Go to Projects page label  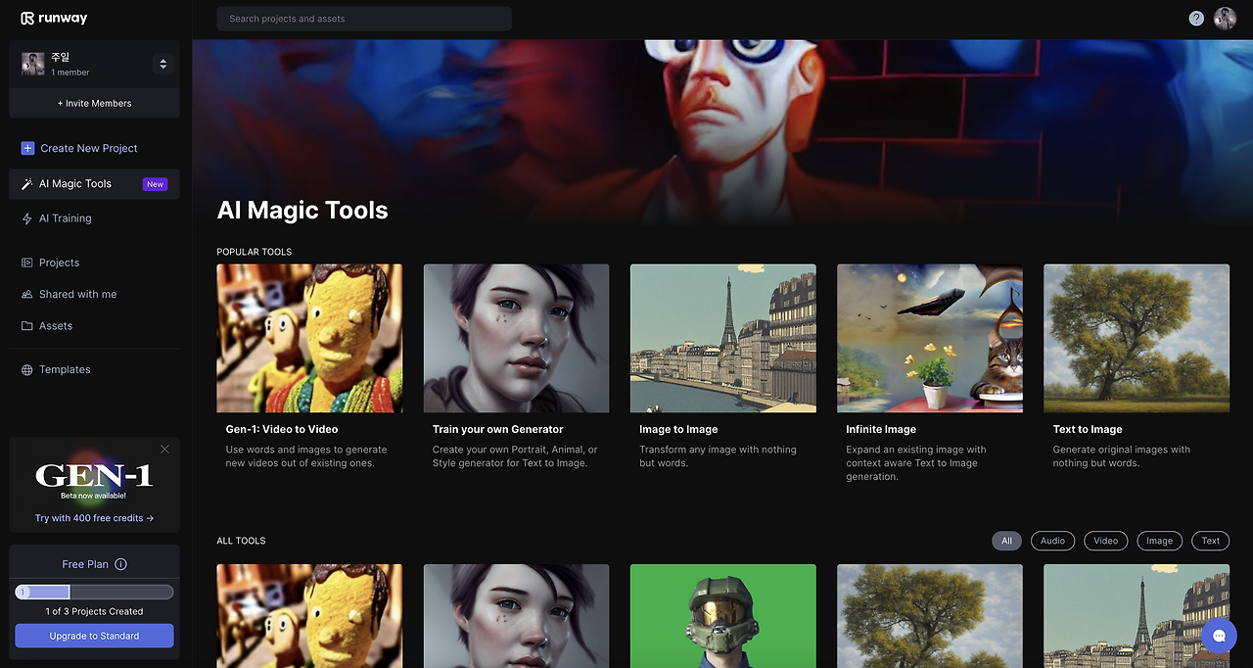click(x=60, y=262)
